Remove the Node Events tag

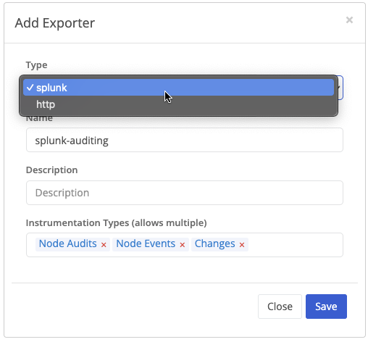coord(183,245)
